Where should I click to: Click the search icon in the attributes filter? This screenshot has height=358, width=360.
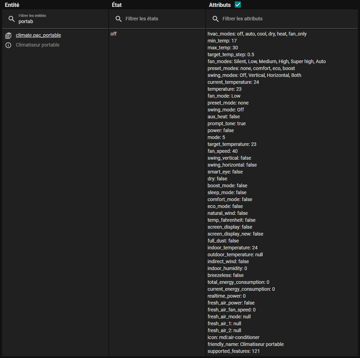click(x=215, y=19)
